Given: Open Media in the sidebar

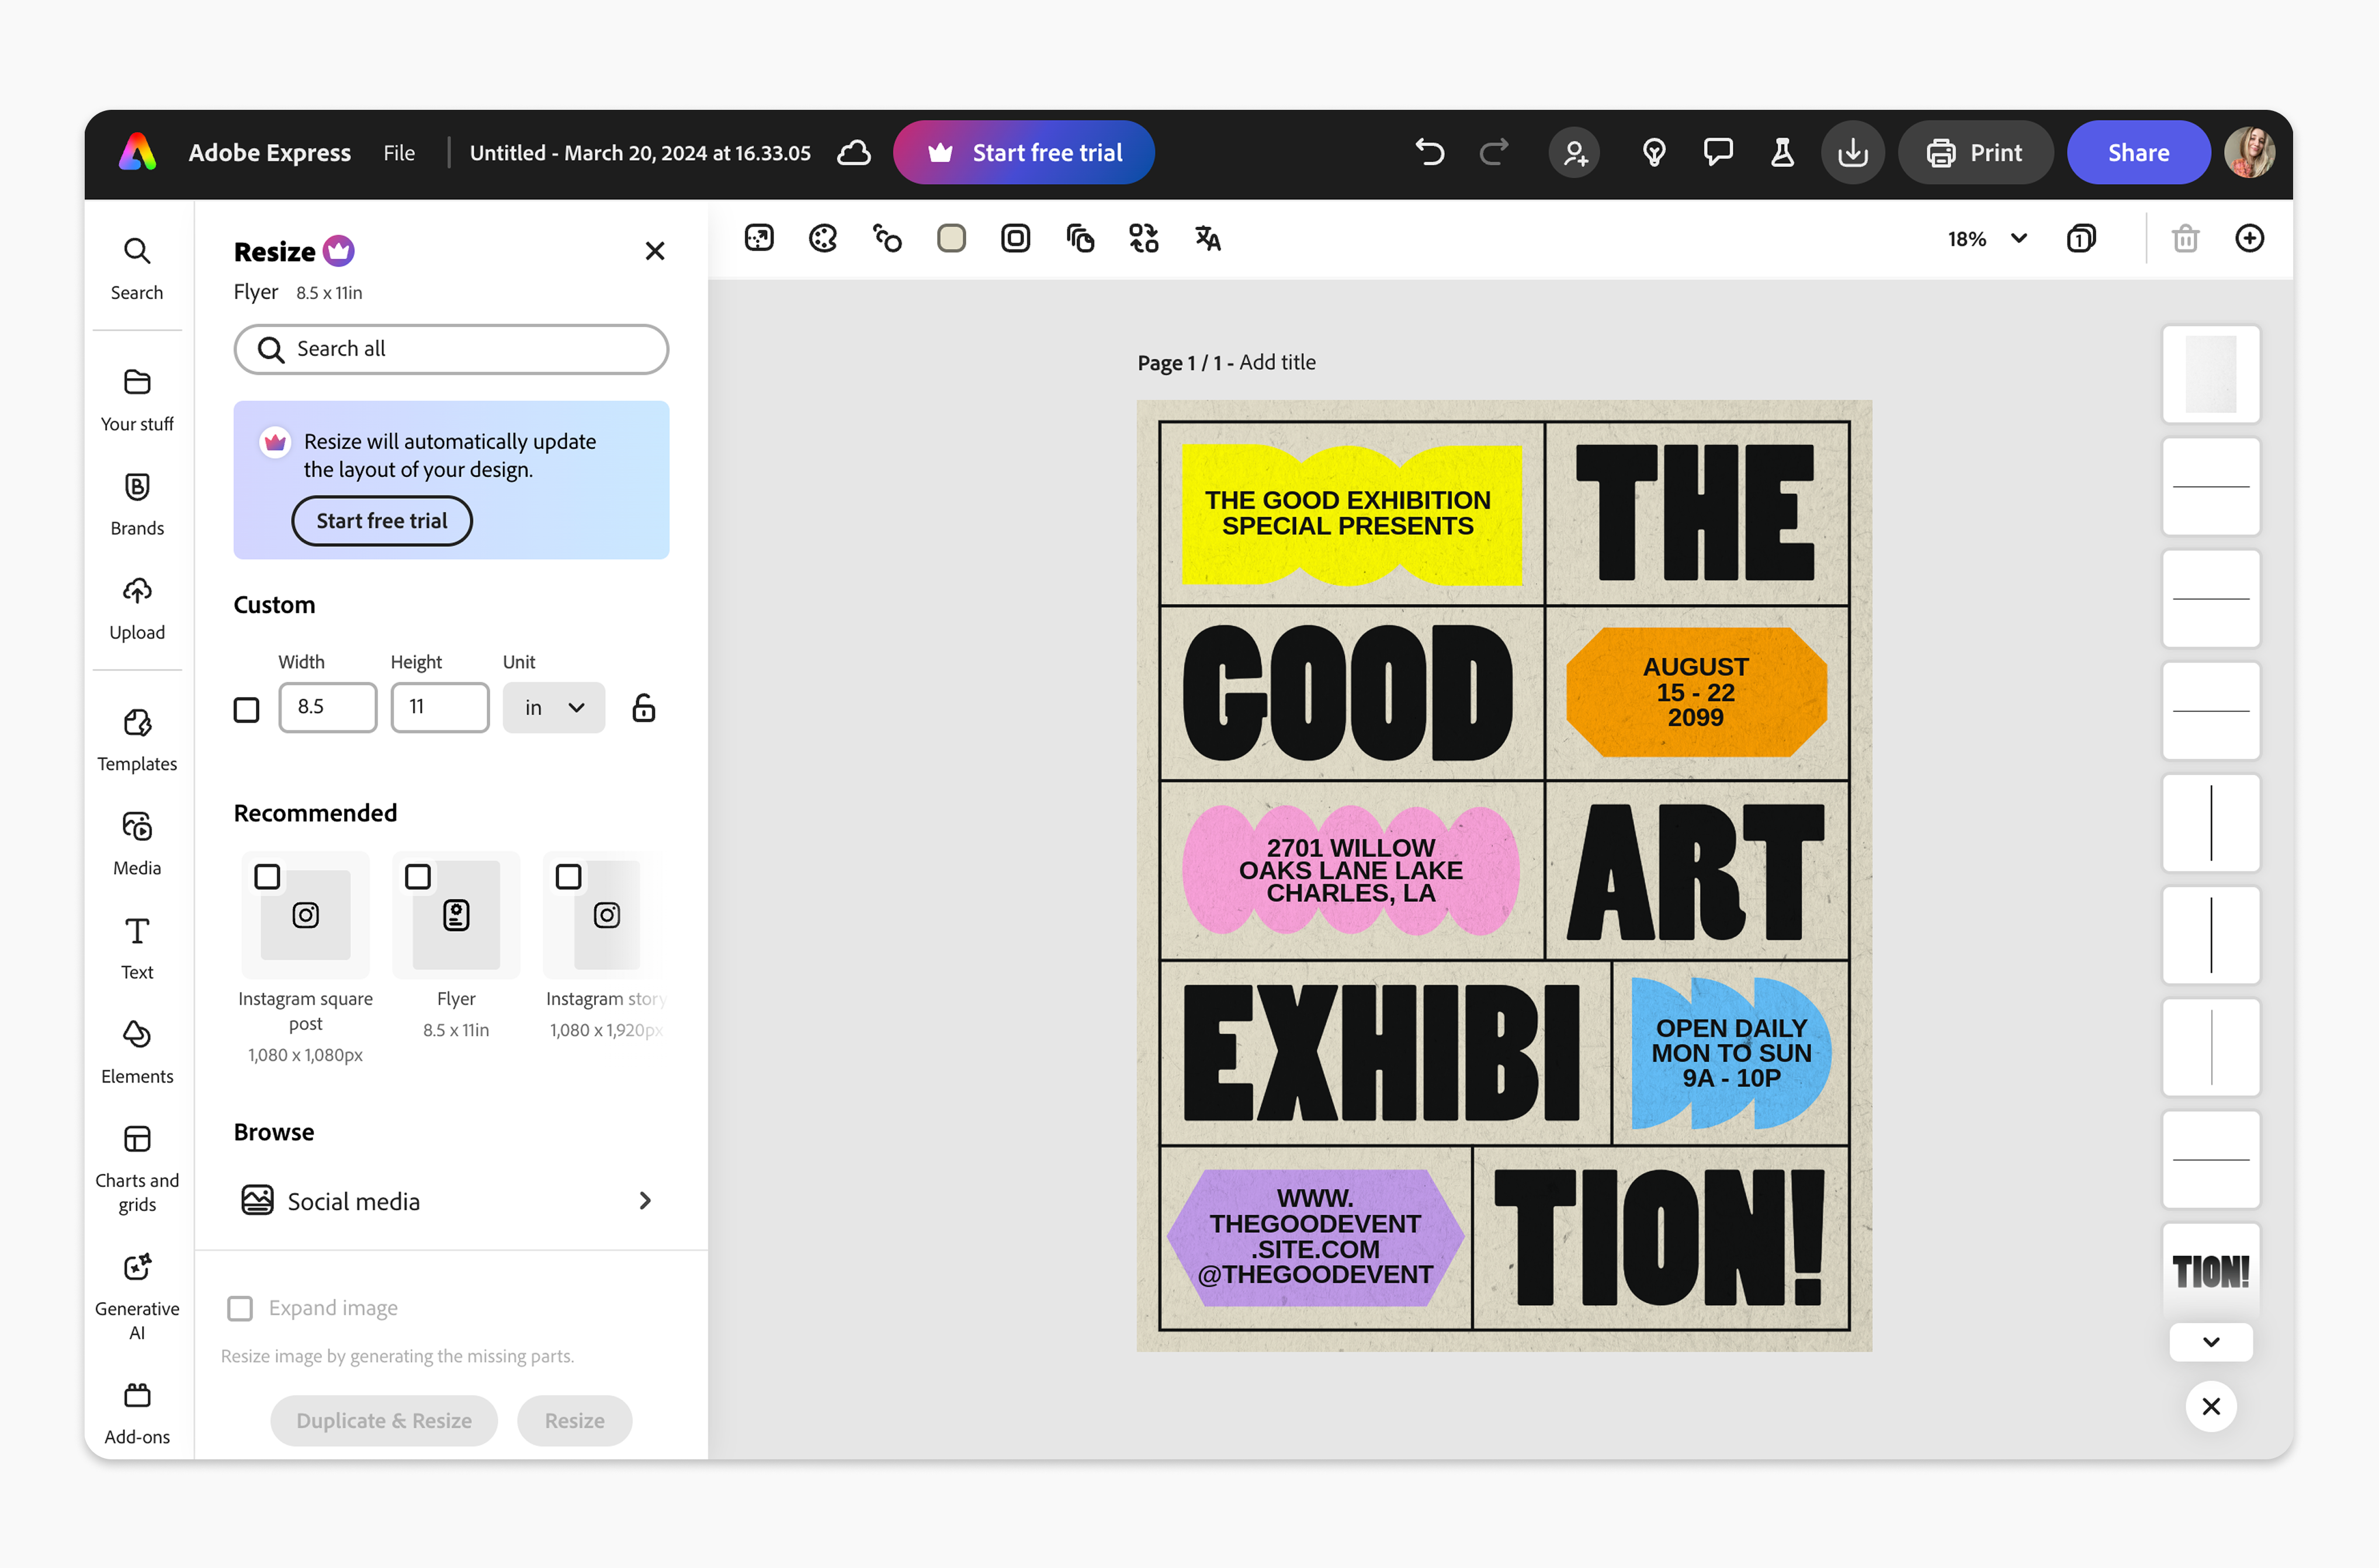Looking at the screenshot, I should (x=137, y=843).
